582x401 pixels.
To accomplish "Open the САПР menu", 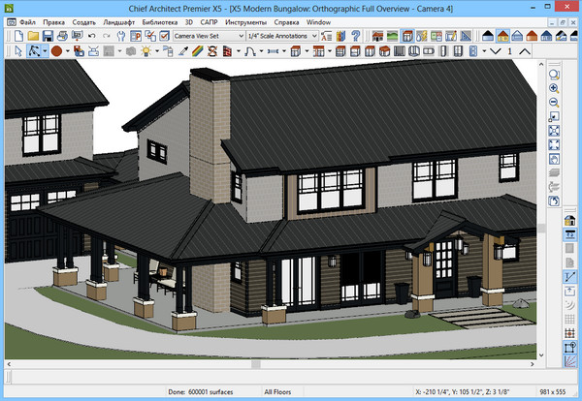I will pos(209,22).
